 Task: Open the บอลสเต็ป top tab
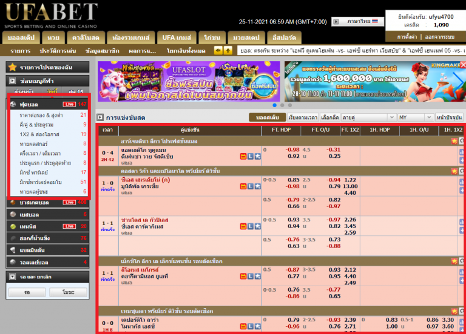(21, 38)
